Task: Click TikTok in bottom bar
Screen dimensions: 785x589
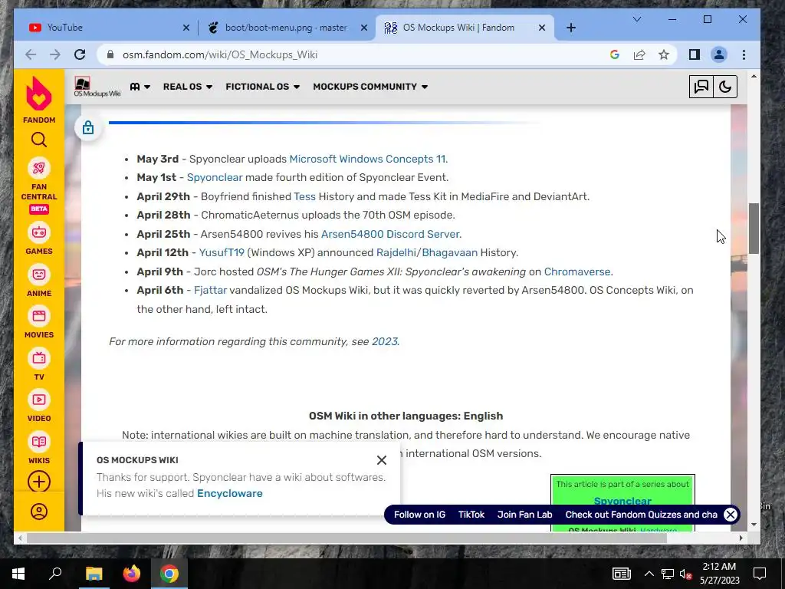Action: point(471,515)
